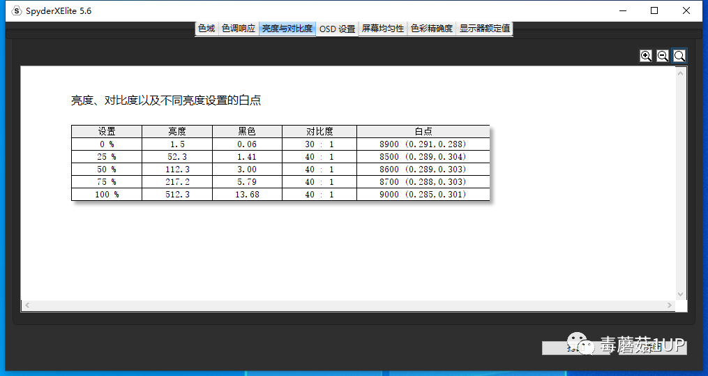Maximize the SpyderXElite window
The height and width of the screenshot is (376, 708).
654,11
